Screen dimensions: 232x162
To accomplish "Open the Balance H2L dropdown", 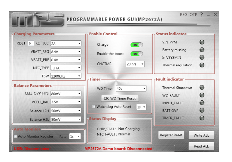I will click(66, 119).
